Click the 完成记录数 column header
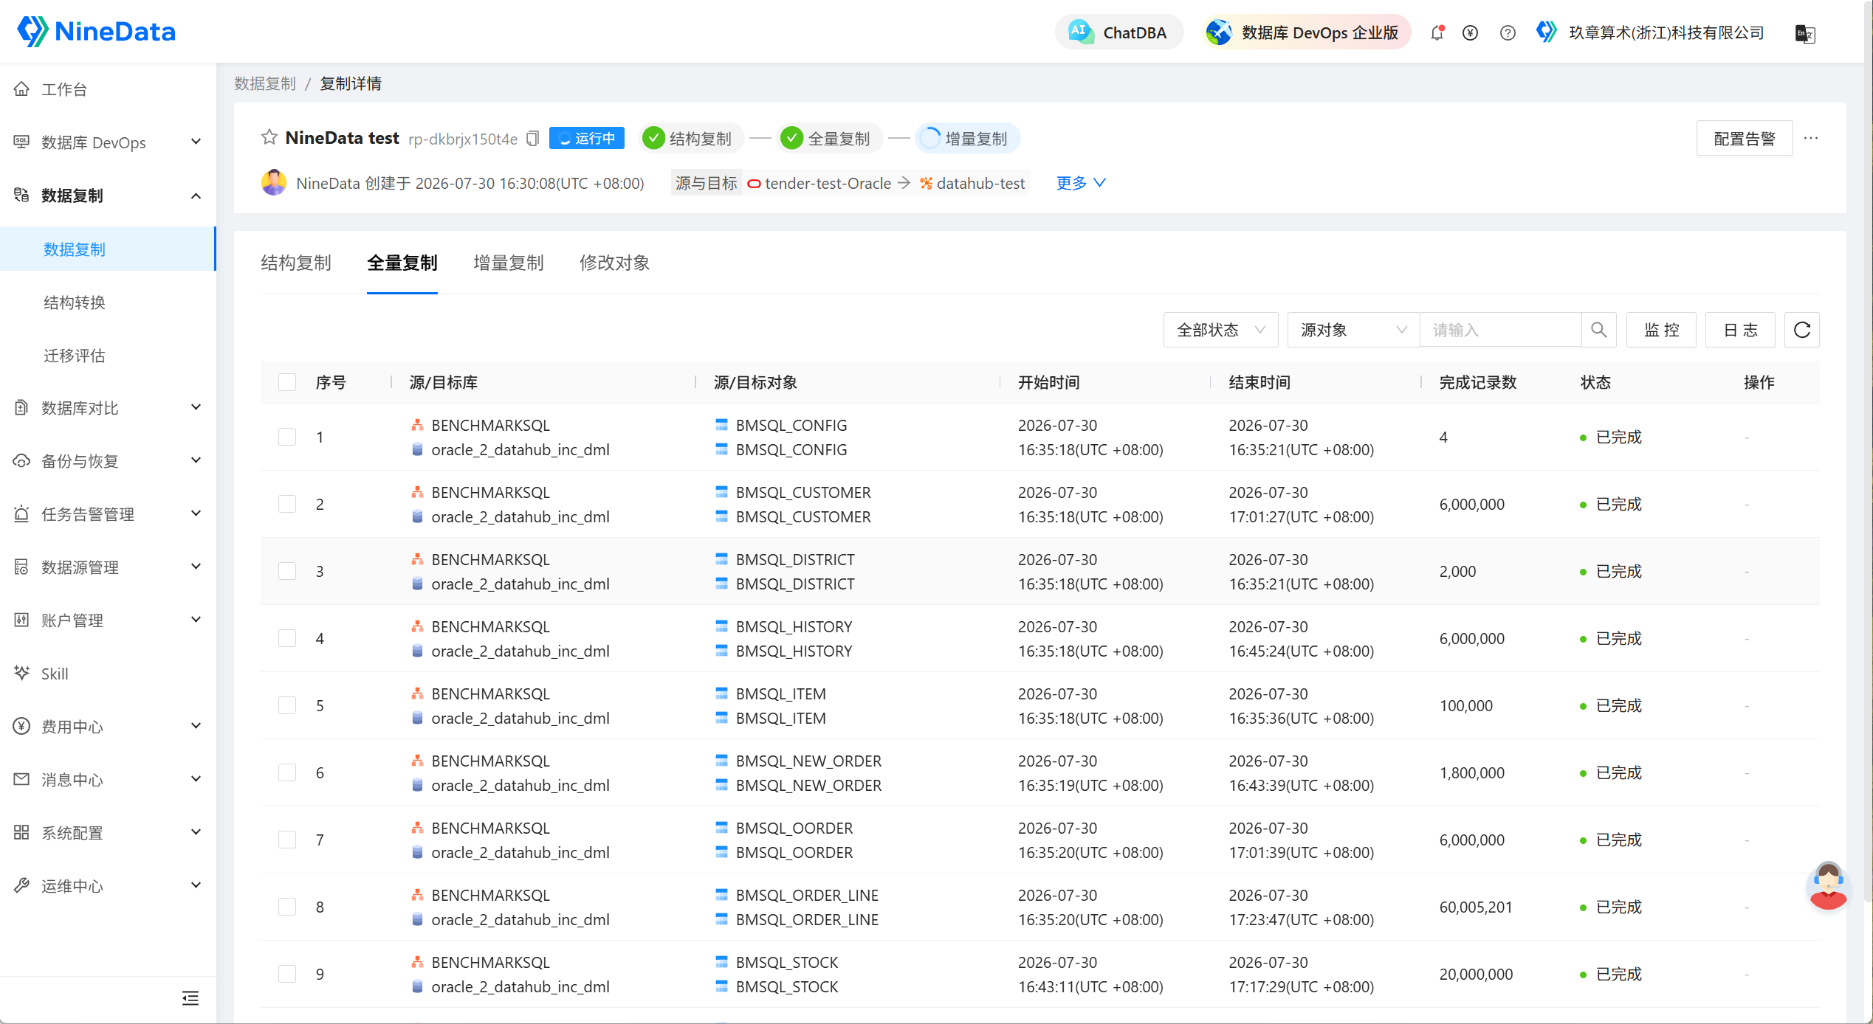The image size is (1873, 1024). point(1478,382)
